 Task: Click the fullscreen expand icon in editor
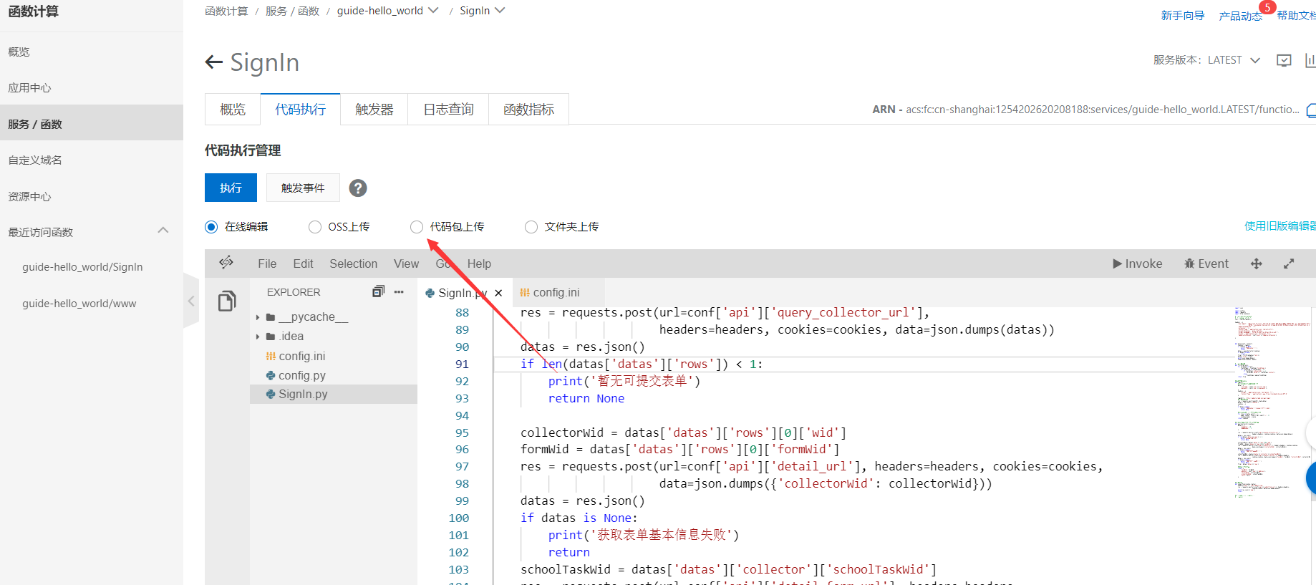tap(1289, 264)
